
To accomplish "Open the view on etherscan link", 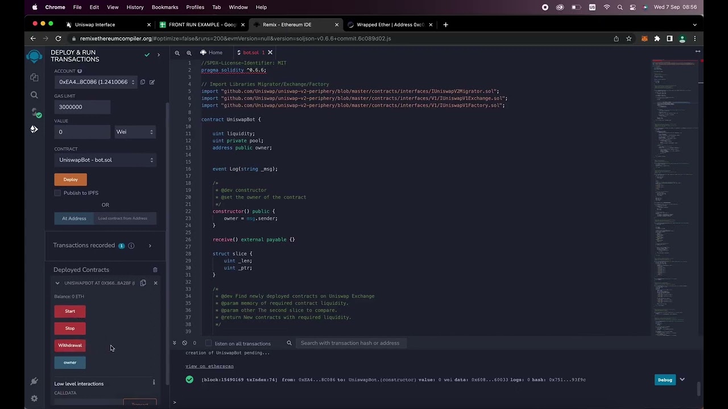I will tap(209, 366).
